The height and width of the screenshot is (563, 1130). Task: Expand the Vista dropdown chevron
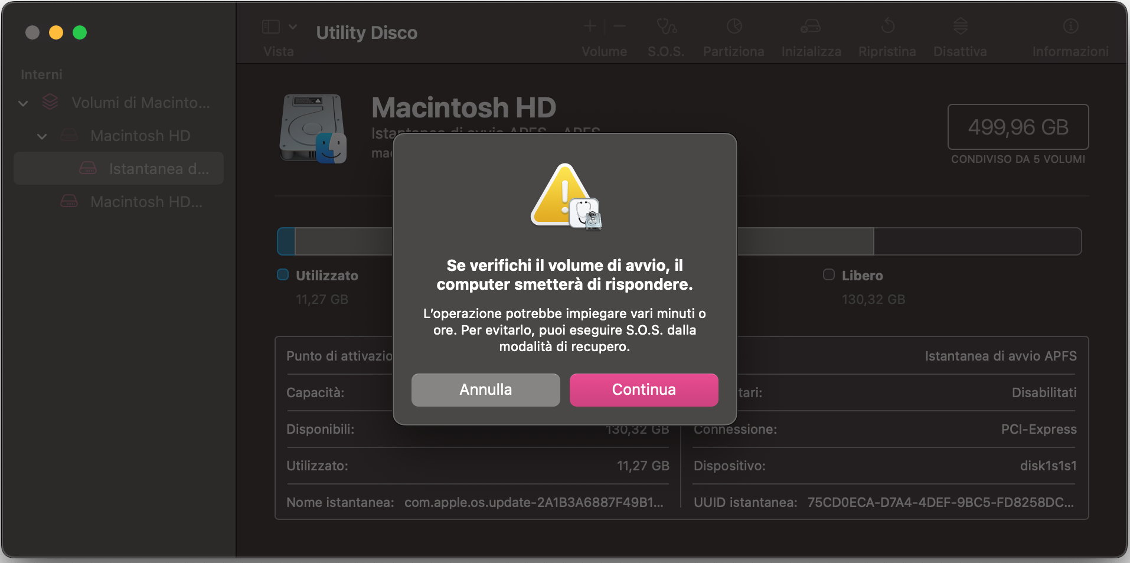293,27
